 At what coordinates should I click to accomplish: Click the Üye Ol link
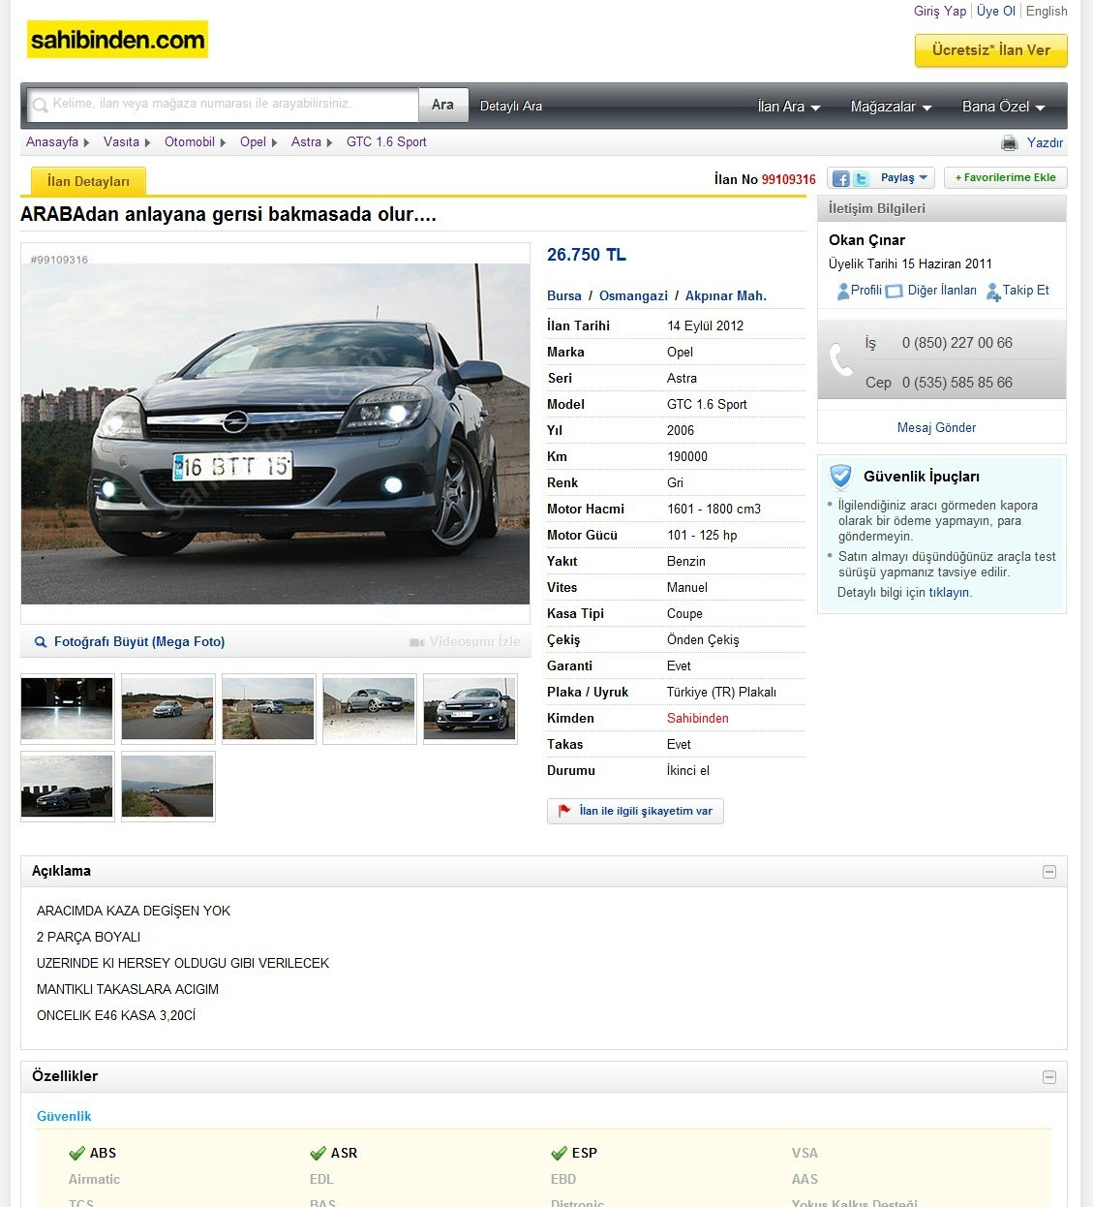(996, 11)
